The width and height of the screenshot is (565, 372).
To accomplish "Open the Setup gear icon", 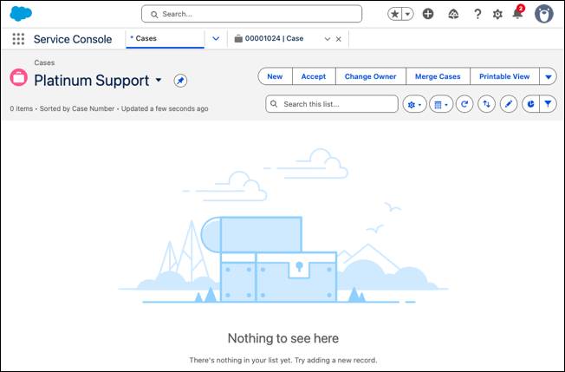I will tap(497, 15).
